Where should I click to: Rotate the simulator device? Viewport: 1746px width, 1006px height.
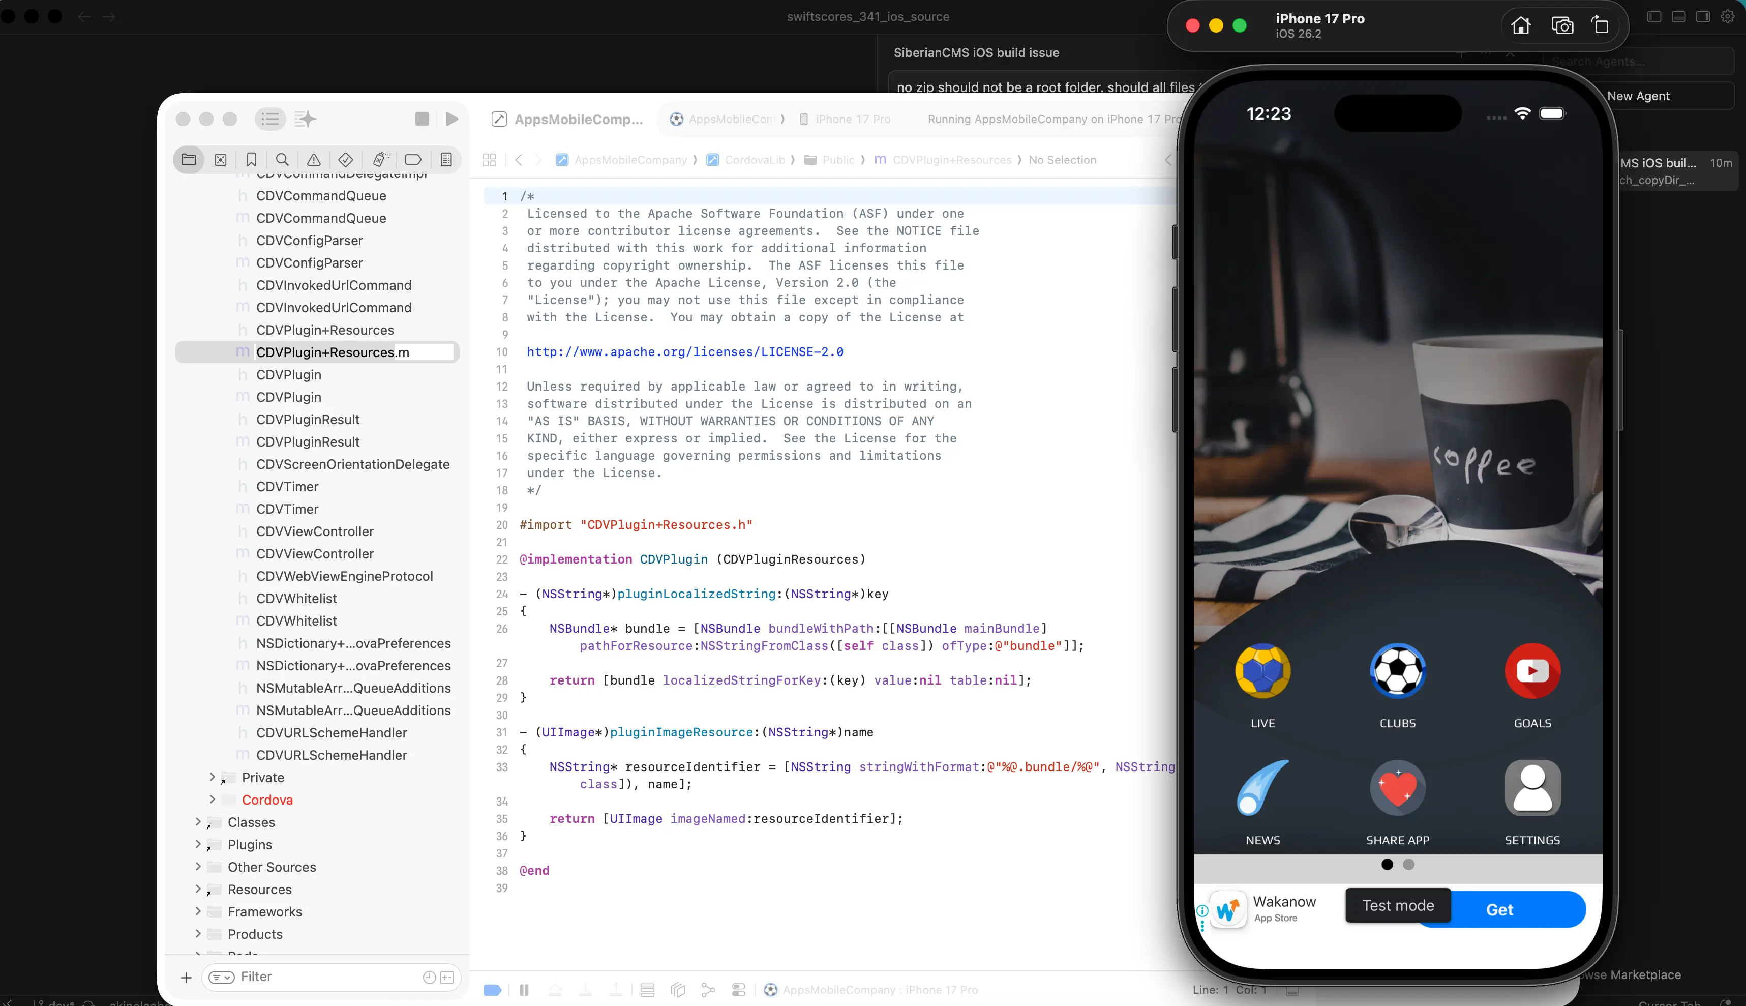(x=1600, y=25)
